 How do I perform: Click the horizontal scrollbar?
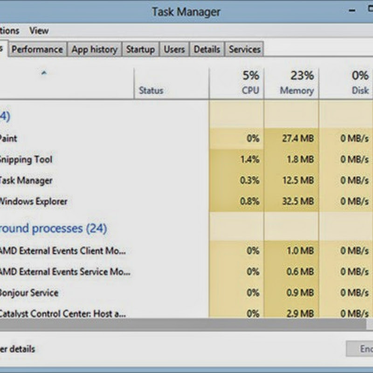click(183, 325)
